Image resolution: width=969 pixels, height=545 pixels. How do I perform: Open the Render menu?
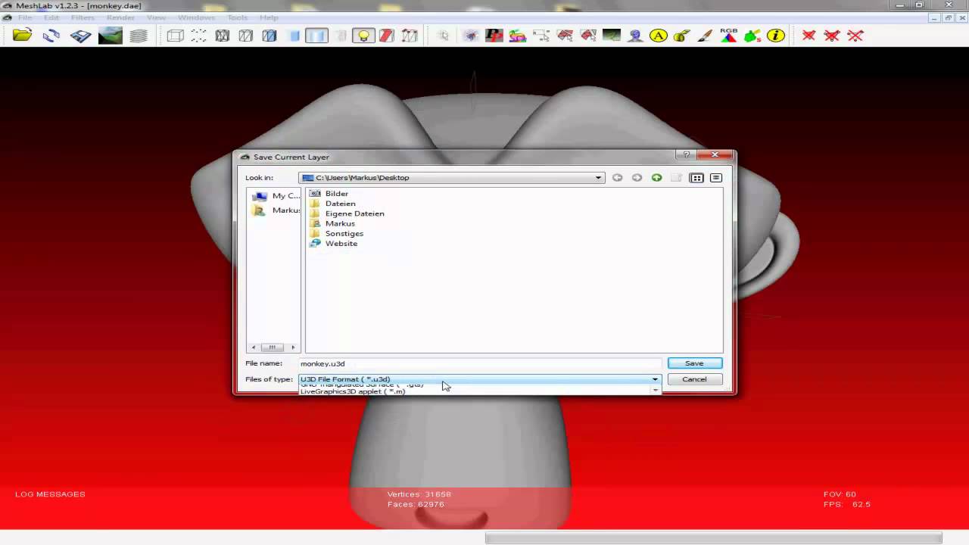(120, 17)
